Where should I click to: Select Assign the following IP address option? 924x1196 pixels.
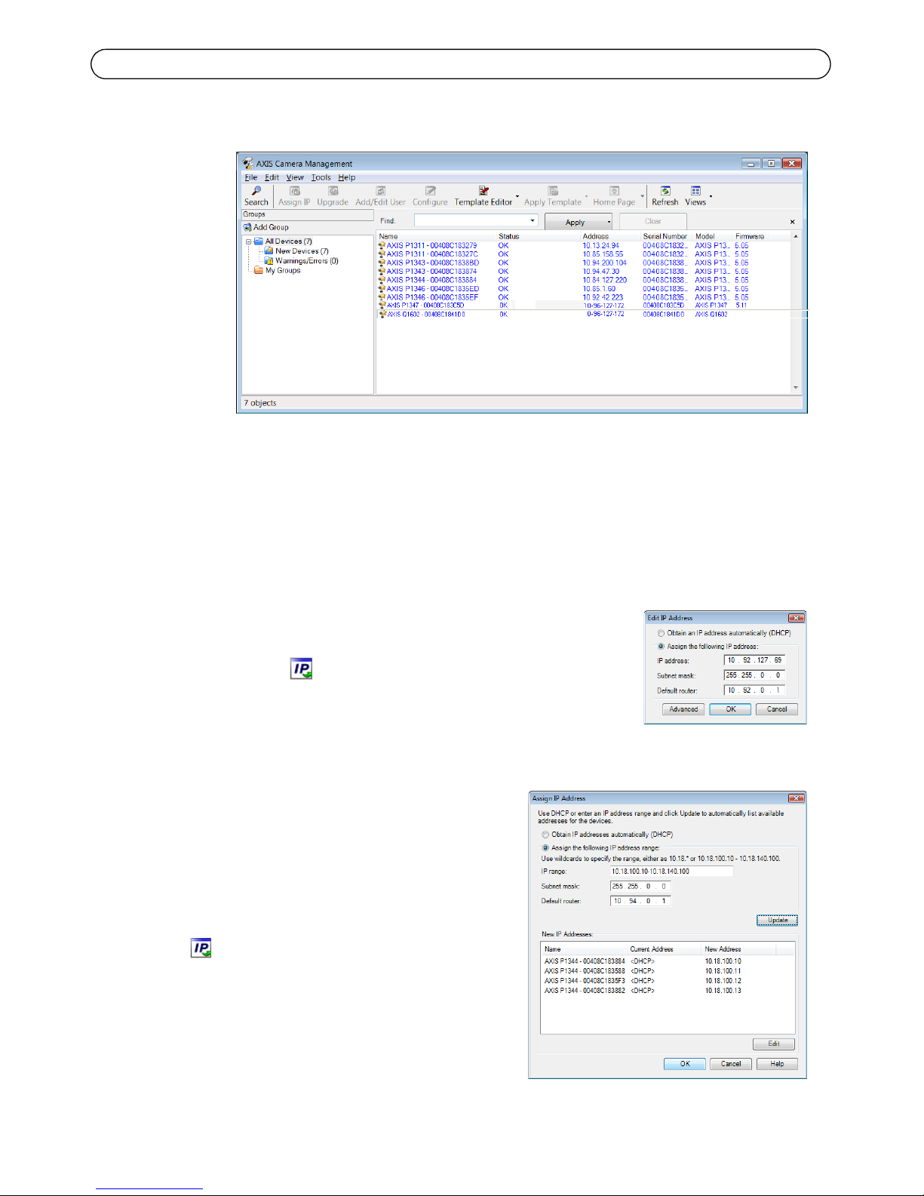(x=662, y=647)
